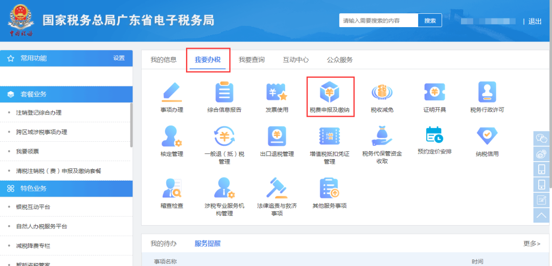Click 设置 in 常用功能 header
The image size is (552, 266).
[119, 58]
